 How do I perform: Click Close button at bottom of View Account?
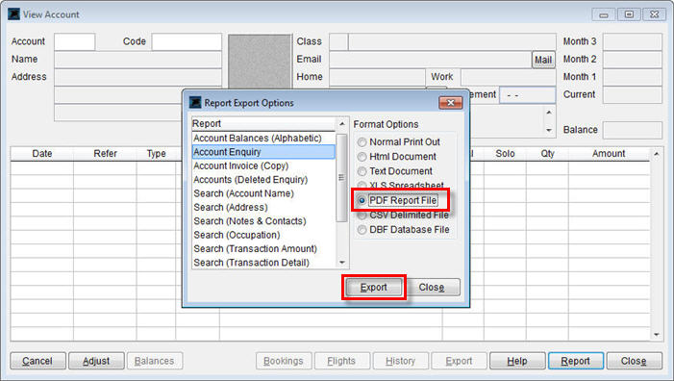(x=634, y=361)
